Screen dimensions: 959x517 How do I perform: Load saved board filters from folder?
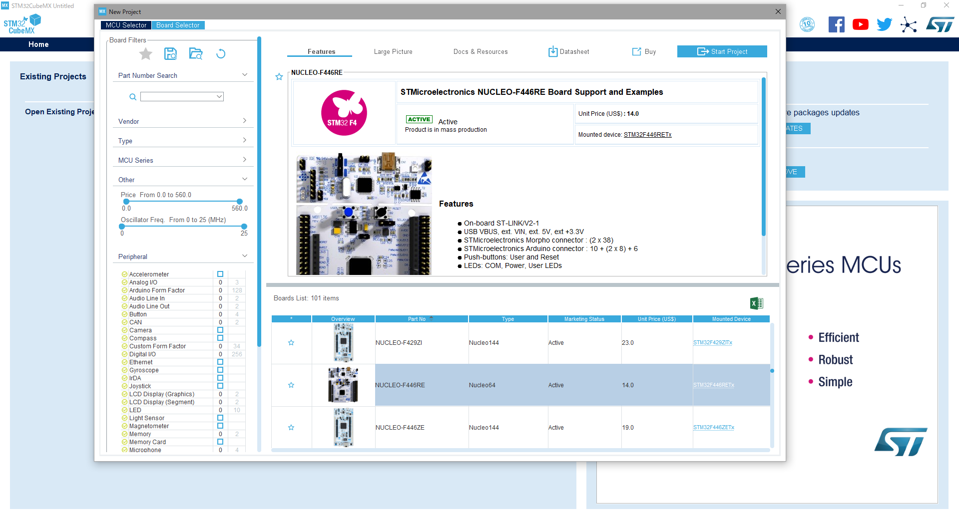point(196,54)
